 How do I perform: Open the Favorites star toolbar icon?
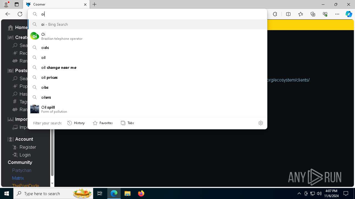301,14
